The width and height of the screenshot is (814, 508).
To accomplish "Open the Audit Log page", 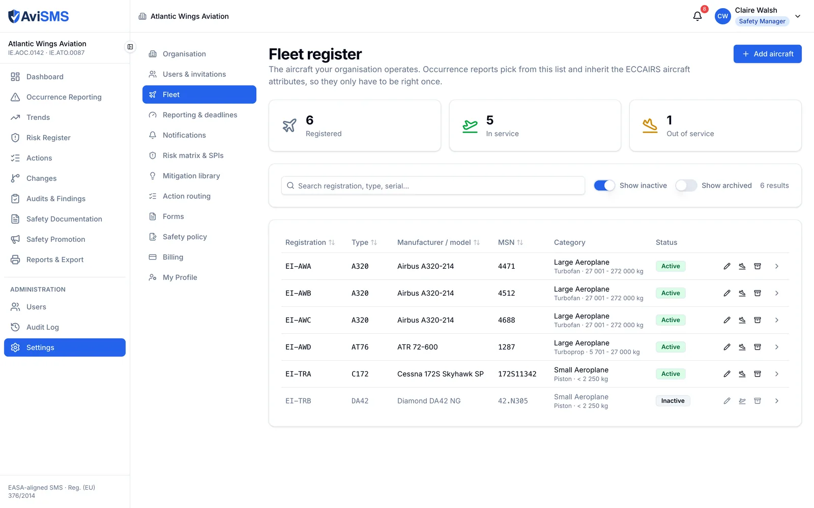I will click(x=65, y=327).
